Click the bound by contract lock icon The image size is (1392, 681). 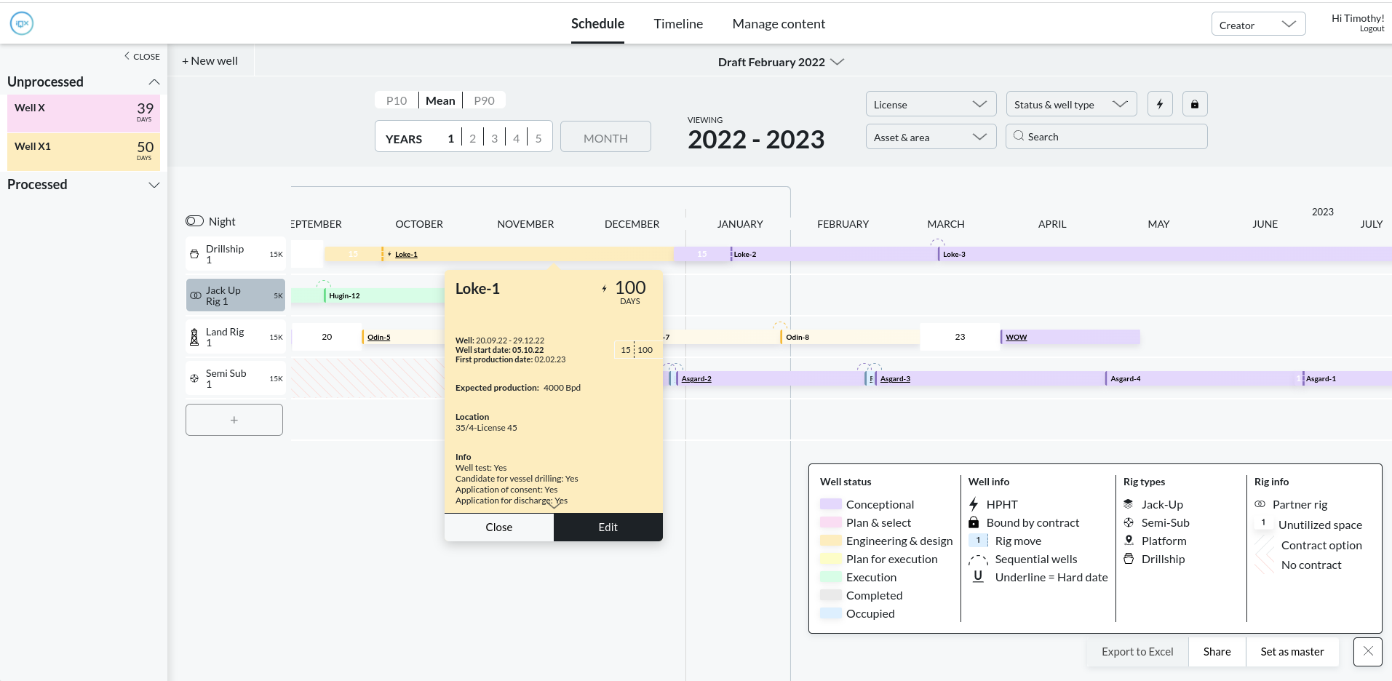(1194, 104)
